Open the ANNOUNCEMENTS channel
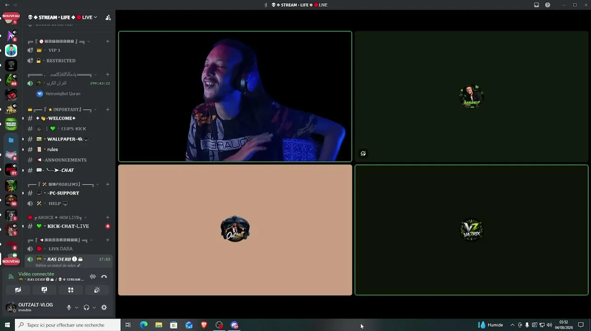The width and height of the screenshot is (591, 331). pyautogui.click(x=67, y=160)
